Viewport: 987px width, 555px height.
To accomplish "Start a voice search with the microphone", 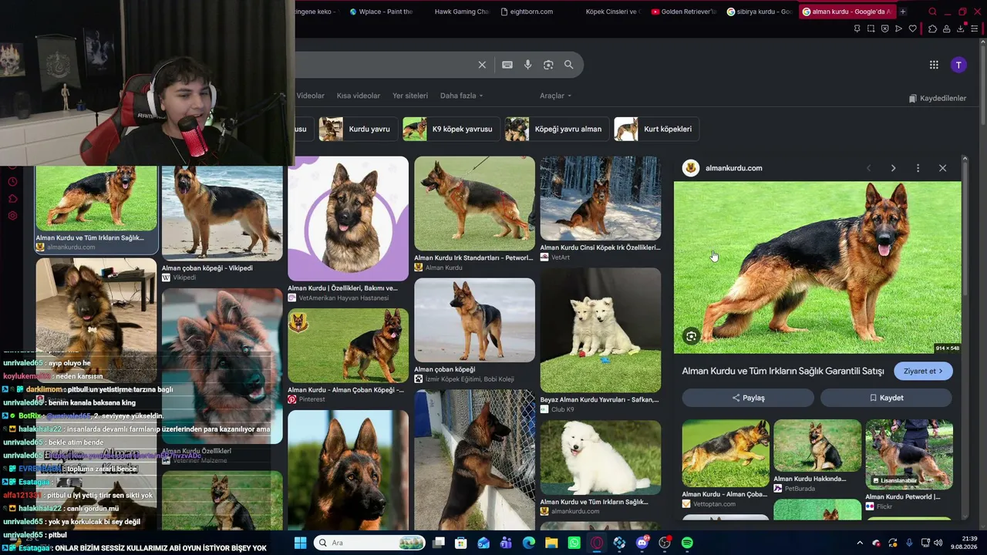I will coord(527,65).
